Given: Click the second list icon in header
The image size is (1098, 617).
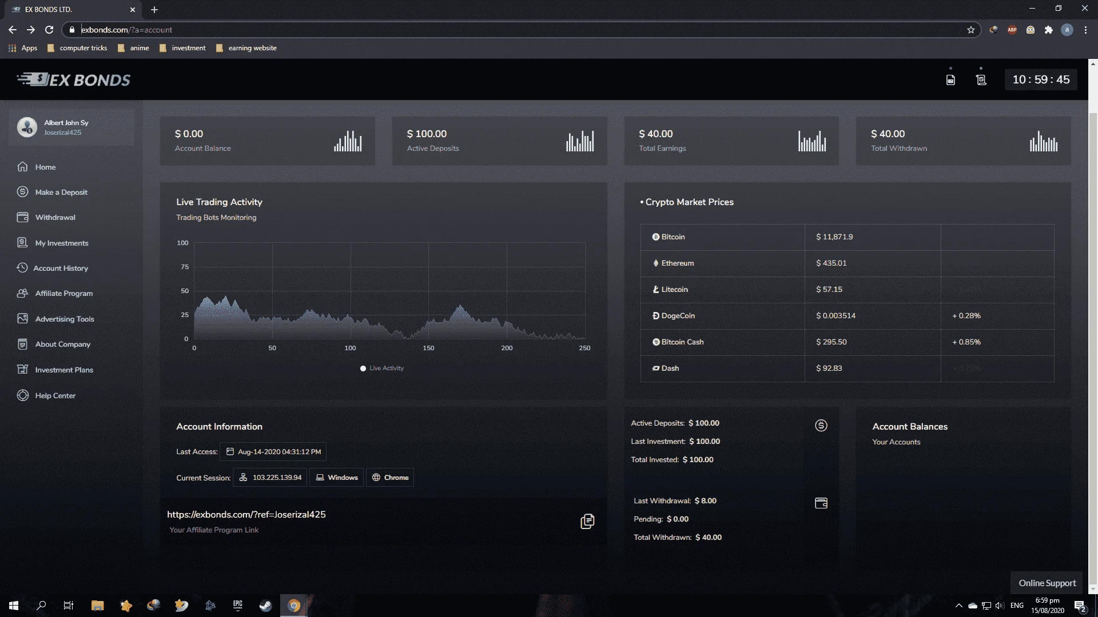Looking at the screenshot, I should (x=981, y=80).
